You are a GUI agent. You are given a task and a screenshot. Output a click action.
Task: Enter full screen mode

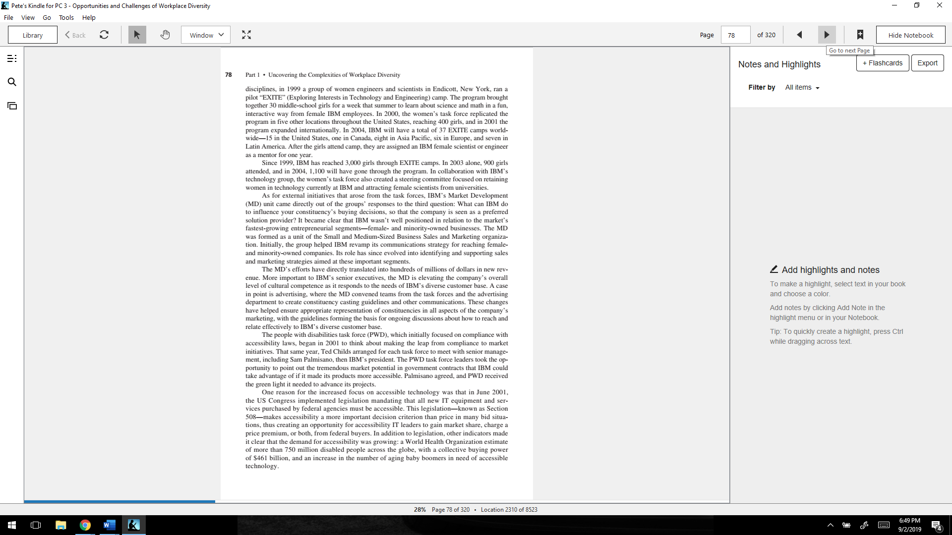(246, 35)
